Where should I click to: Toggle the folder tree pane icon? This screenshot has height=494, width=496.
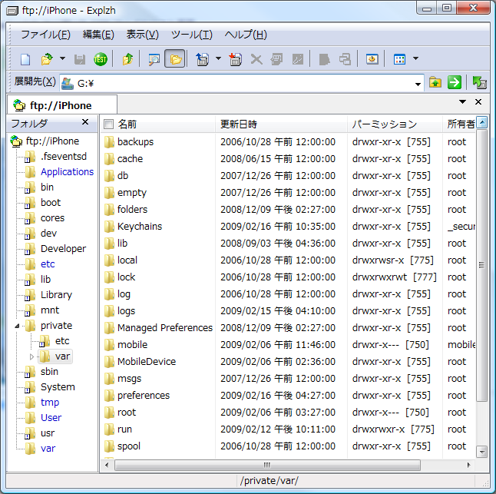[175, 59]
